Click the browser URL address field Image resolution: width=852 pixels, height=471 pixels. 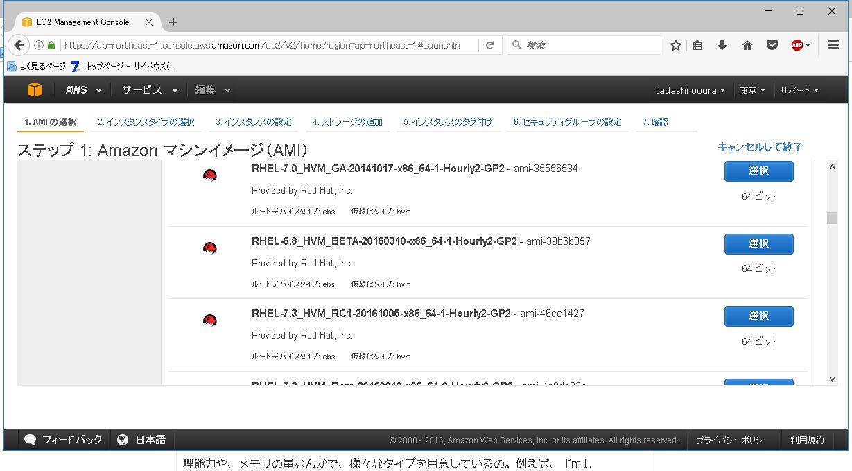pos(261,45)
